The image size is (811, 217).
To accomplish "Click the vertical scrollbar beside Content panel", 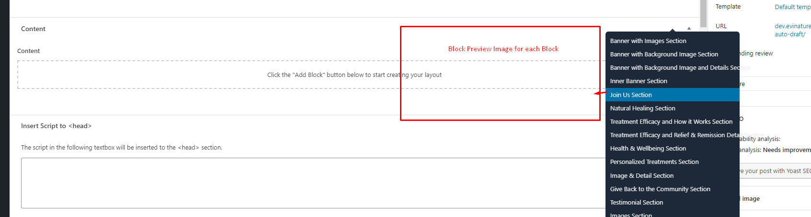I will [703, 13].
